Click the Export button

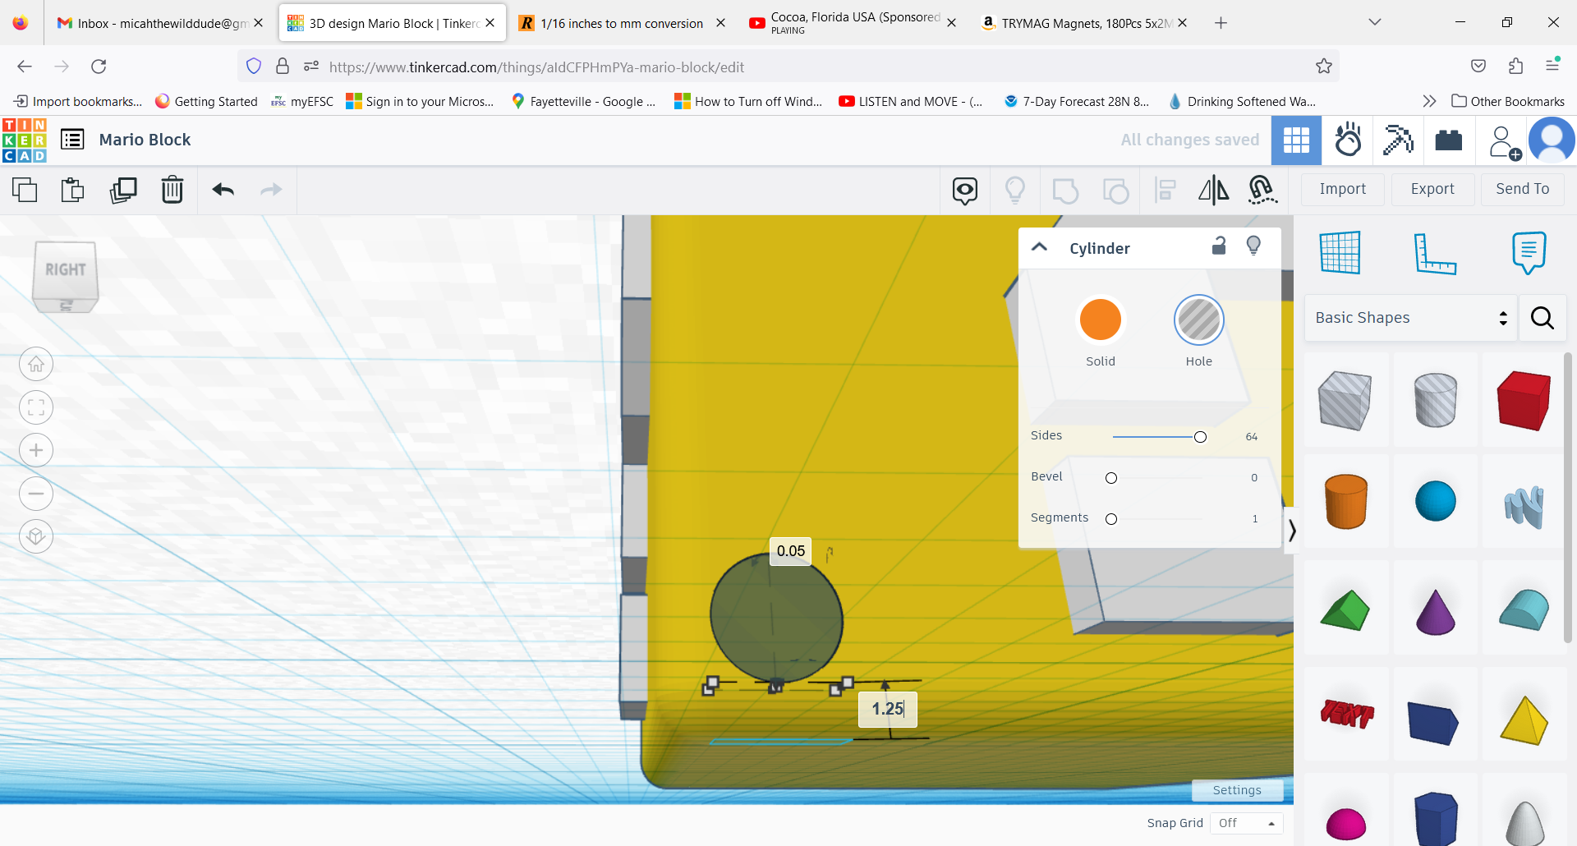(1432, 189)
